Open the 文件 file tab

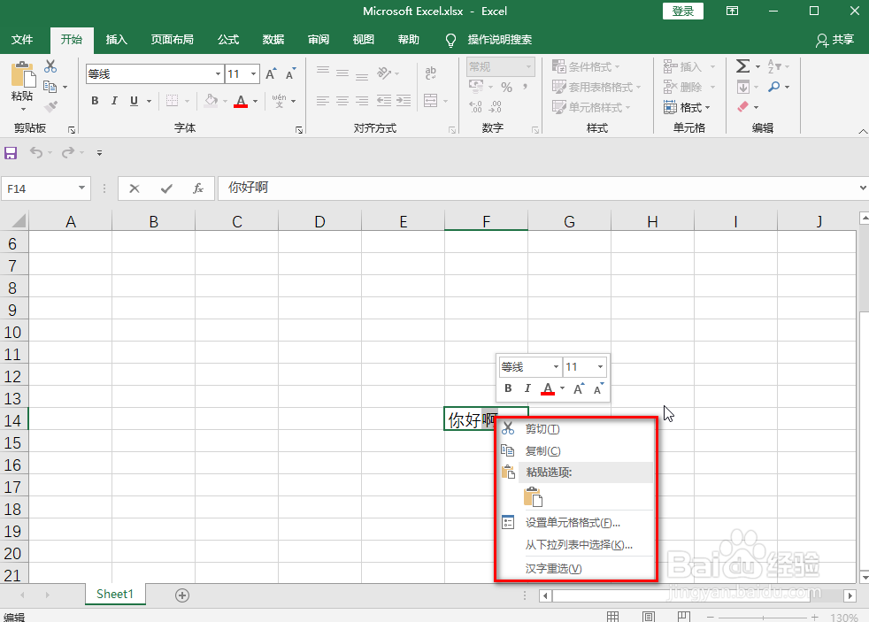tap(22, 39)
